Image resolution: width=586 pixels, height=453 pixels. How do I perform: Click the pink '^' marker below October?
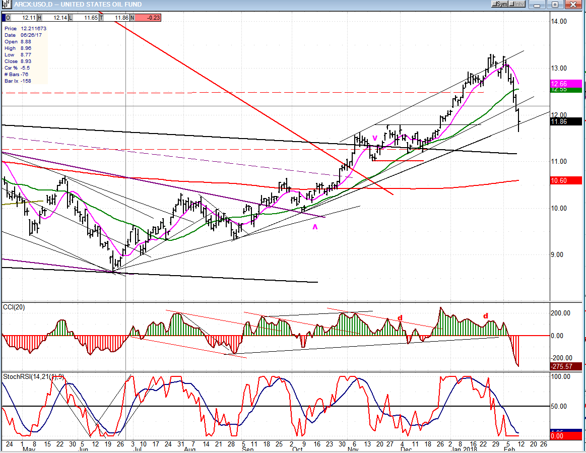[315, 228]
